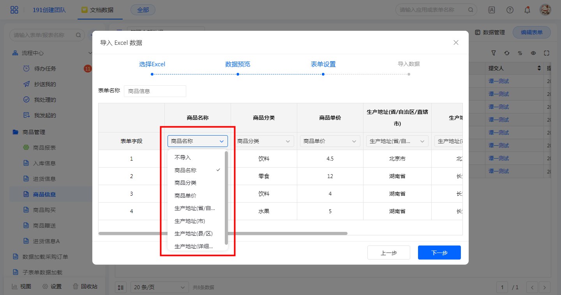Click the contacts icon in top bar

pos(492,10)
